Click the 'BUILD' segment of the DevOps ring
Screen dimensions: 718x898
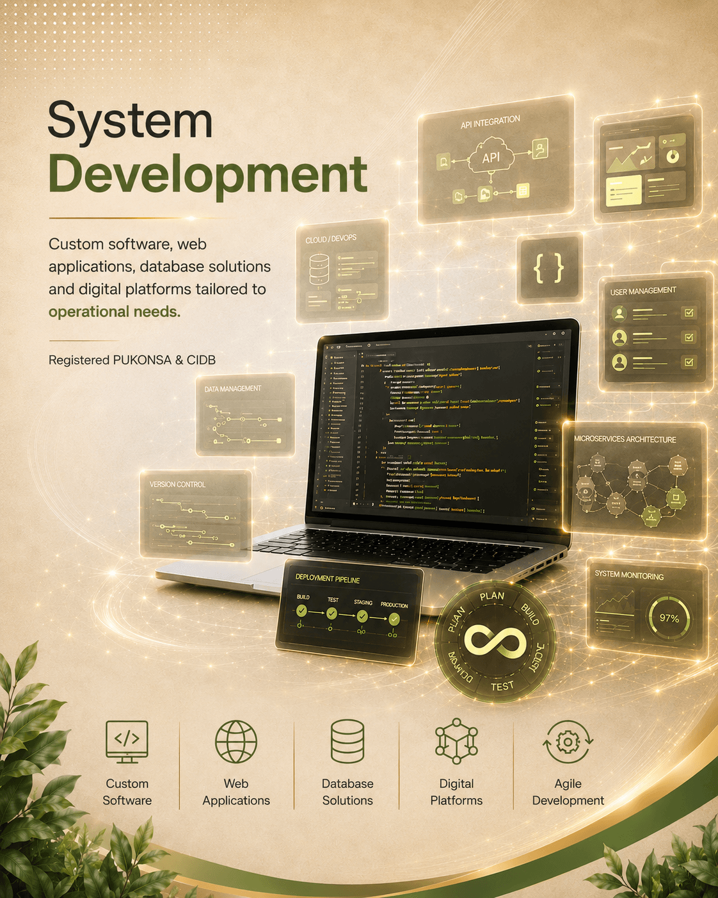(530, 614)
